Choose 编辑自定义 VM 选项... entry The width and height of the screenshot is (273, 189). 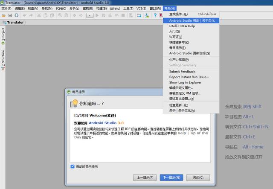191,93
